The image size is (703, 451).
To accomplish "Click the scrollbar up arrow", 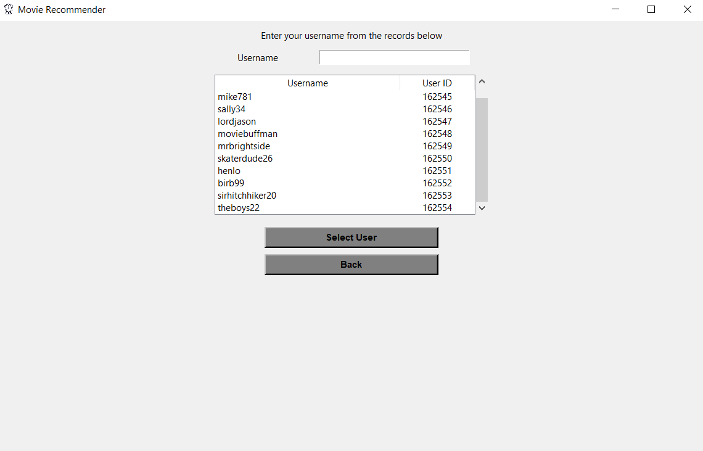I will click(482, 81).
